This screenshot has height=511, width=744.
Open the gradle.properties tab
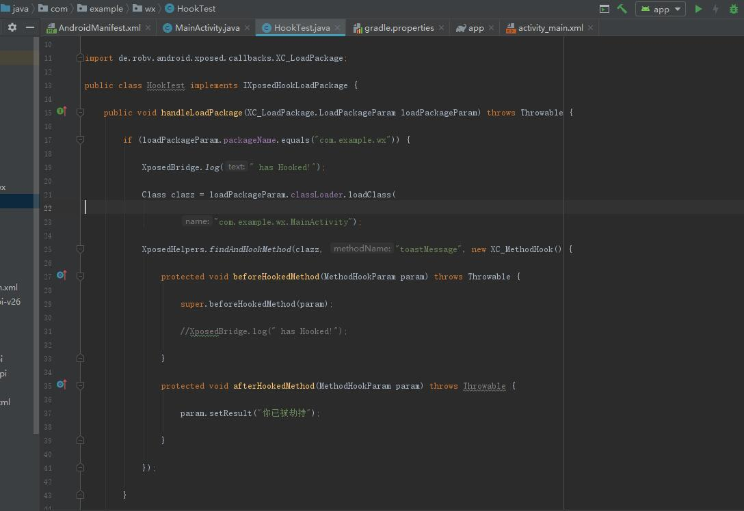(x=399, y=28)
